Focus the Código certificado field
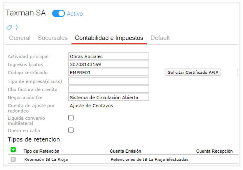The image size is (243, 170). [x=108, y=73]
